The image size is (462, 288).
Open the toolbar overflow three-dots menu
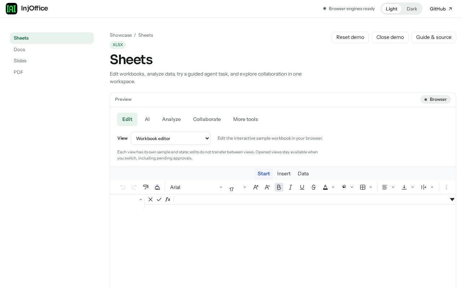click(x=446, y=187)
